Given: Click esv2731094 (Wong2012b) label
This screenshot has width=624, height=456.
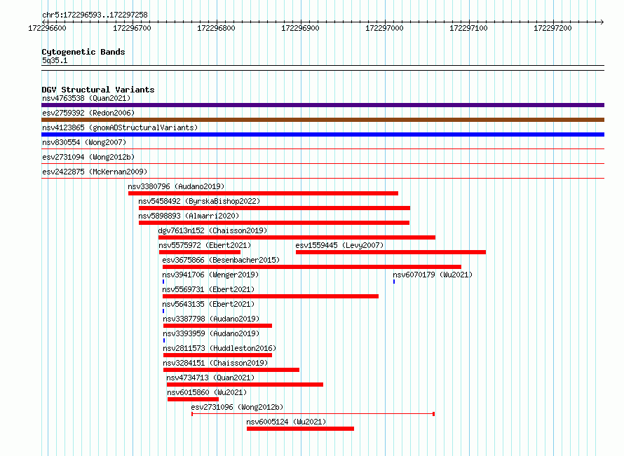Looking at the screenshot, I should click(88, 157).
